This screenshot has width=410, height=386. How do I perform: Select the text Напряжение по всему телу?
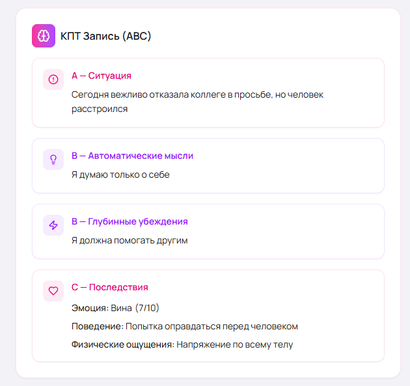click(236, 344)
